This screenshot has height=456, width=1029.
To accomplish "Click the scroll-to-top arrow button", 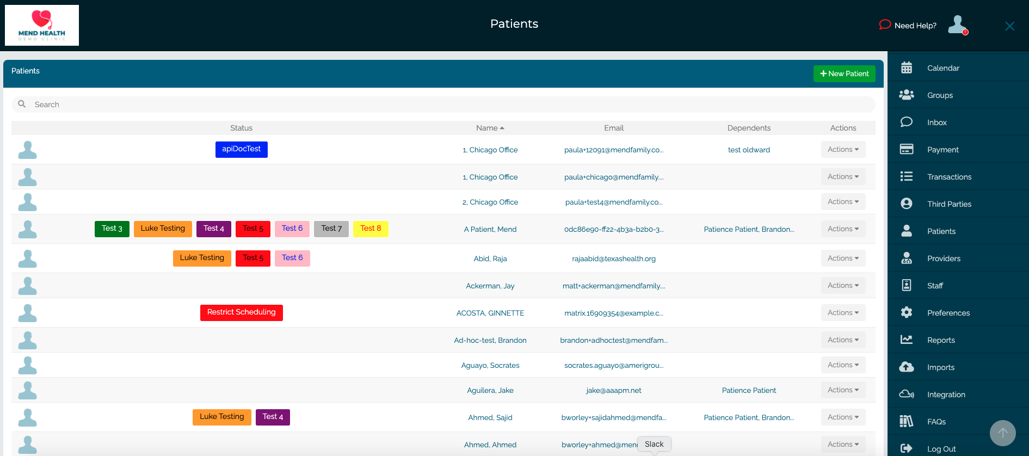I will point(1002,433).
